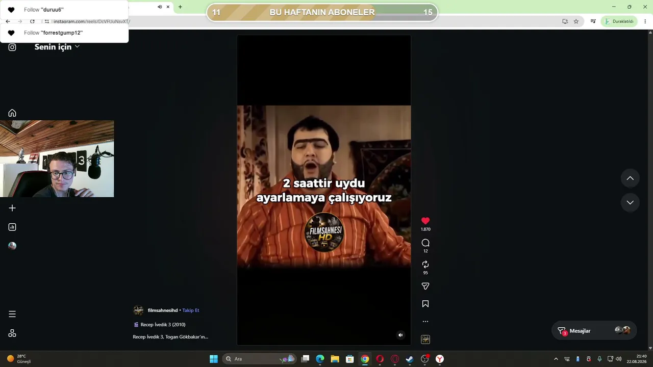Open comments on the reel

[x=425, y=243]
